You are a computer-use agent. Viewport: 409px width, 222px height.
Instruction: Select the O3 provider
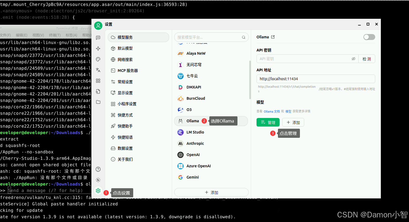click(211, 110)
